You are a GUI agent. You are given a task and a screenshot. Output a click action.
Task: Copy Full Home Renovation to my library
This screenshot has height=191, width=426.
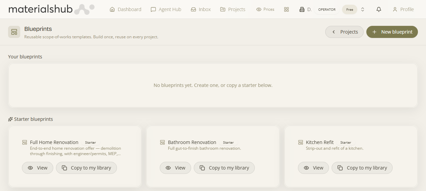pyautogui.click(x=86, y=168)
